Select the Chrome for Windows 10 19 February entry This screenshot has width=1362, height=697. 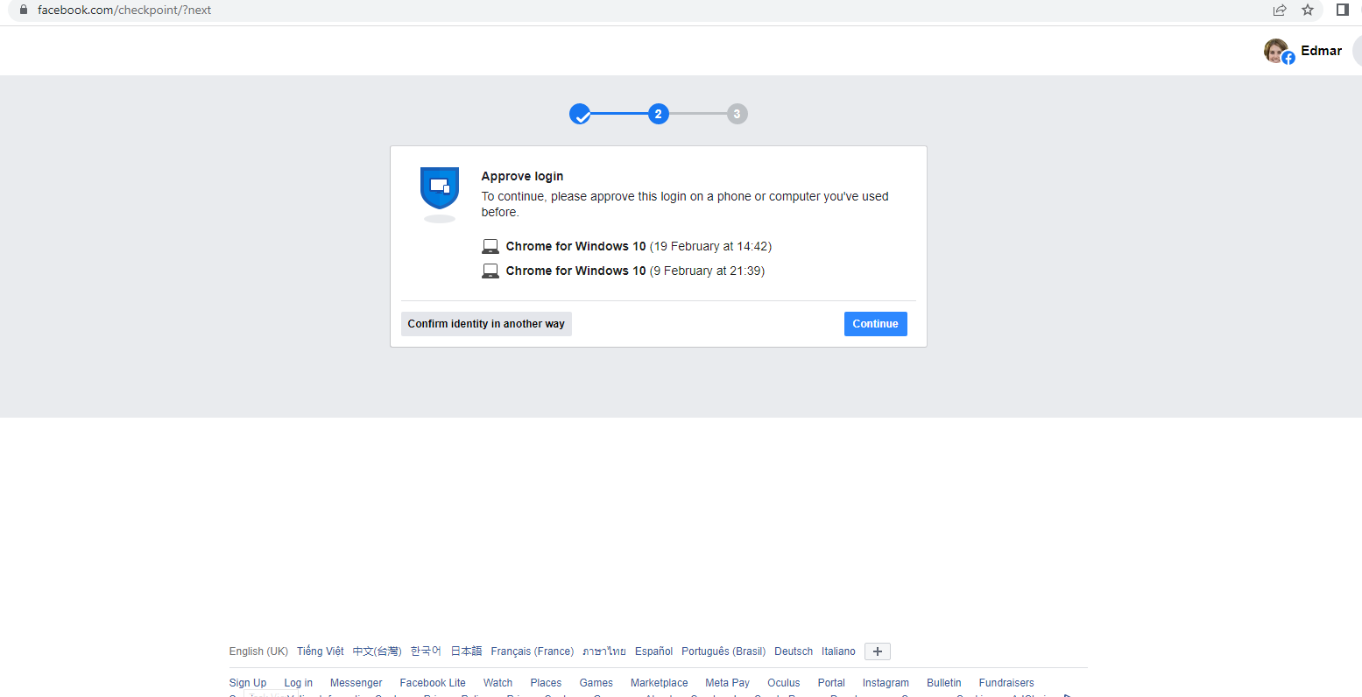point(627,247)
